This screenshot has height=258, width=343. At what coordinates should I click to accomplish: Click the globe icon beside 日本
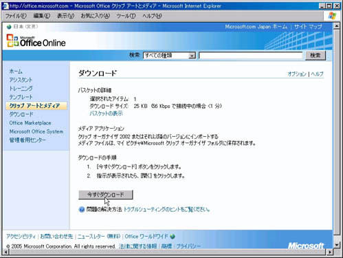tap(9, 27)
